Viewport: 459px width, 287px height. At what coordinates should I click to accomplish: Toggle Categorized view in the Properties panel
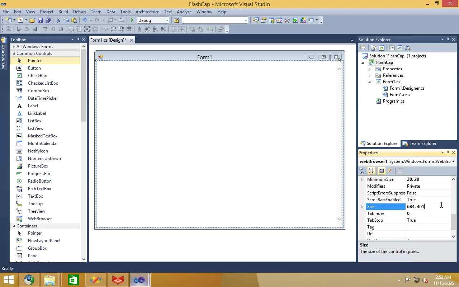pyautogui.click(x=363, y=171)
